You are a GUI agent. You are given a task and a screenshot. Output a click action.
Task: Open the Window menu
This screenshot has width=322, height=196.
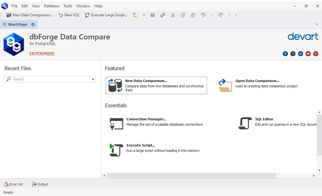[x=83, y=6]
